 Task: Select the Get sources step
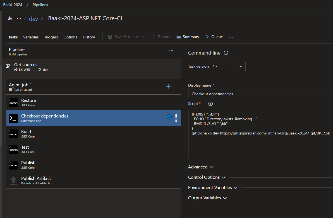[x=92, y=67]
